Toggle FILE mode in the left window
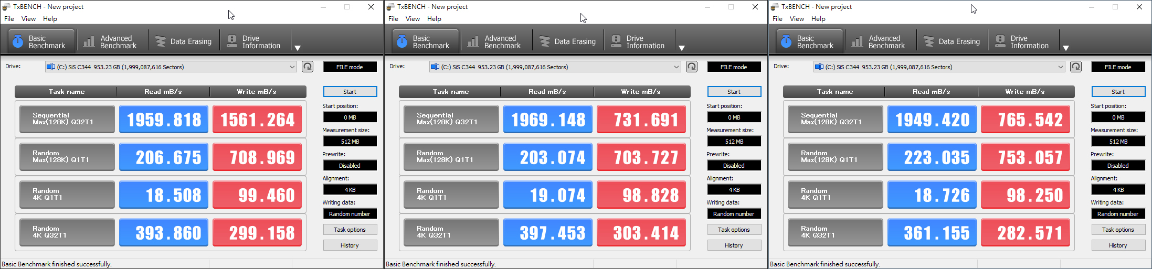Image resolution: width=1152 pixels, height=269 pixels. tap(350, 67)
